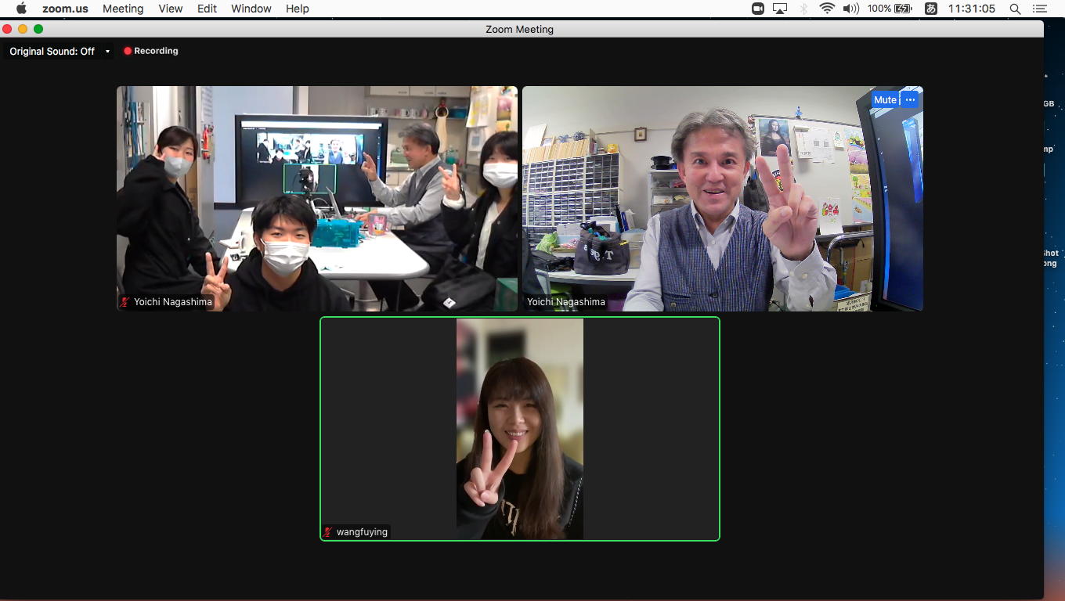Click the wangfuying name label
Screen dimensions: 1065x601
[362, 532]
